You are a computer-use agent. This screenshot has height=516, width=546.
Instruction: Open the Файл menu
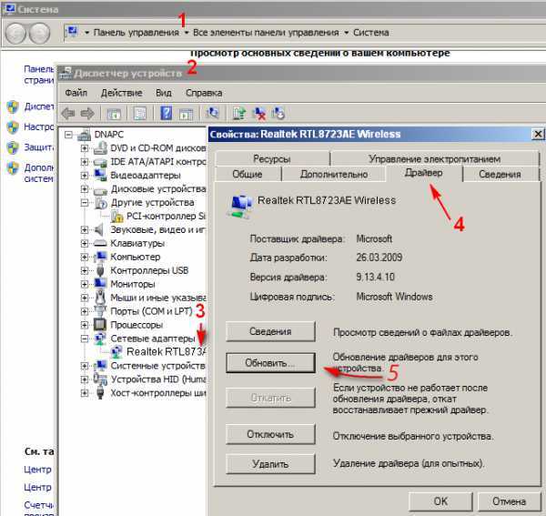tap(76, 93)
